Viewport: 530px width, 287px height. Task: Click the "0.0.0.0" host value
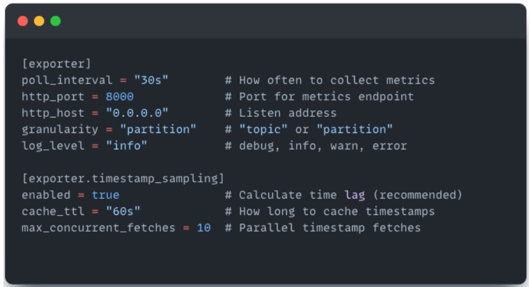point(137,113)
